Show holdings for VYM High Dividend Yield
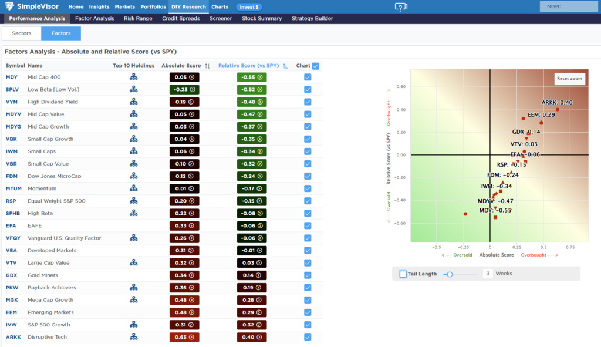This screenshot has height=347, width=601. tap(133, 102)
